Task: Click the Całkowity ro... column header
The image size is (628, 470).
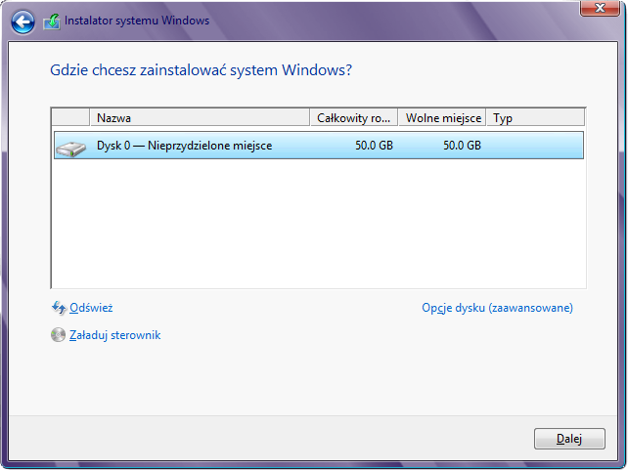Action: pyautogui.click(x=354, y=117)
